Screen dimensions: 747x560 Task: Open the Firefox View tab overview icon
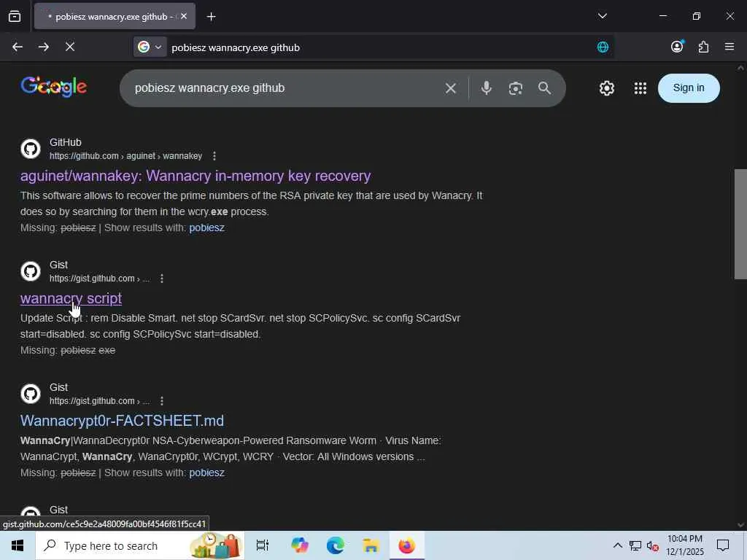(x=15, y=17)
